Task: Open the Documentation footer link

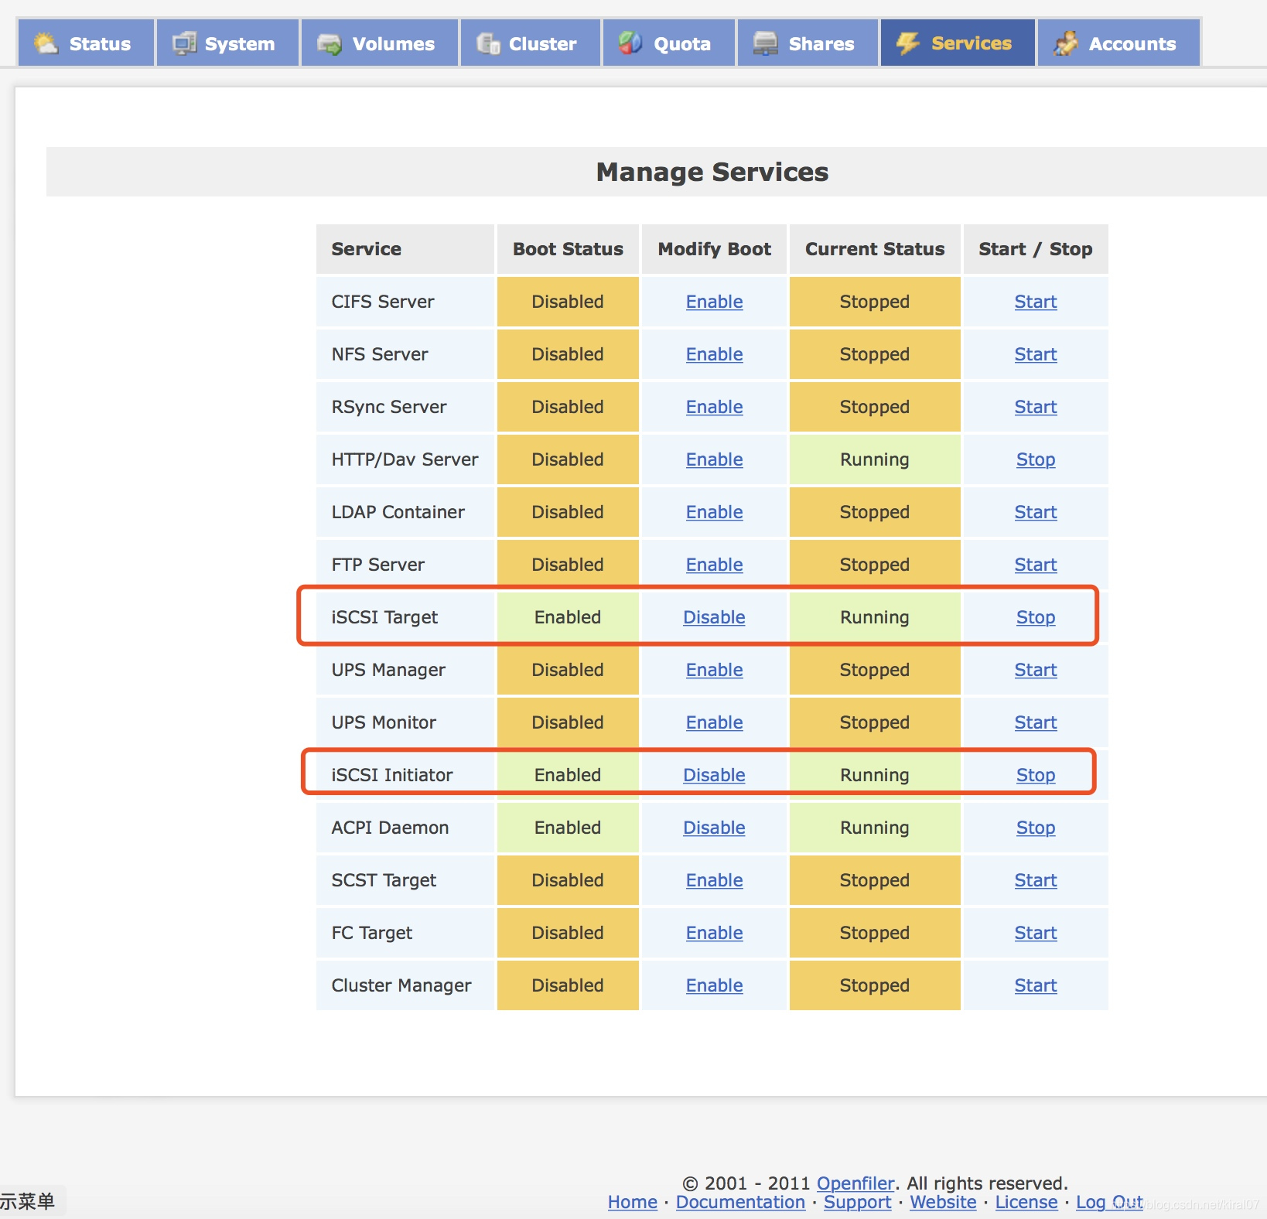Action: pyautogui.click(x=740, y=1202)
